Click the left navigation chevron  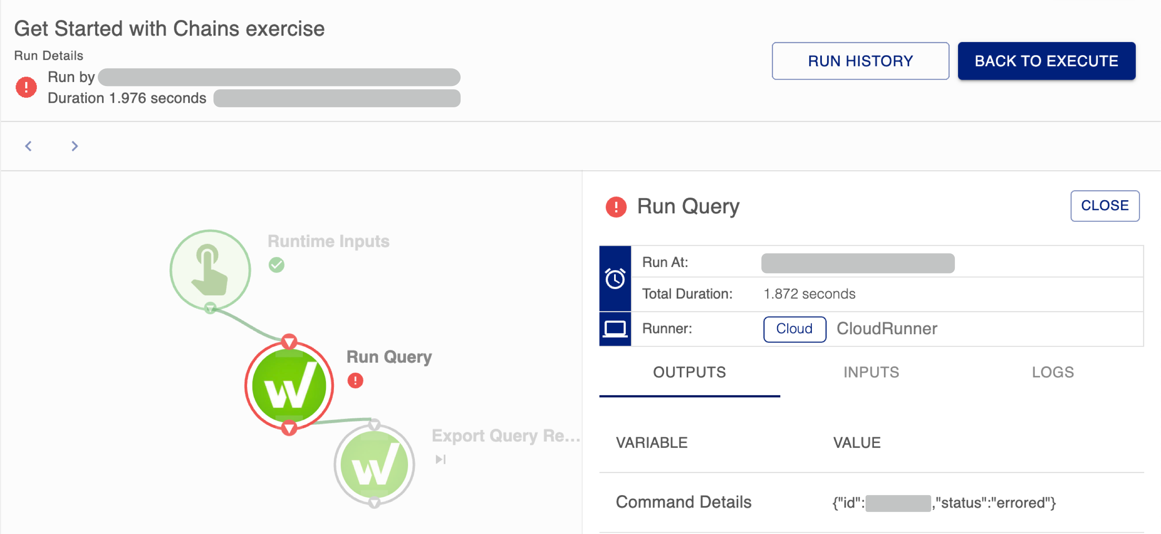pos(28,146)
